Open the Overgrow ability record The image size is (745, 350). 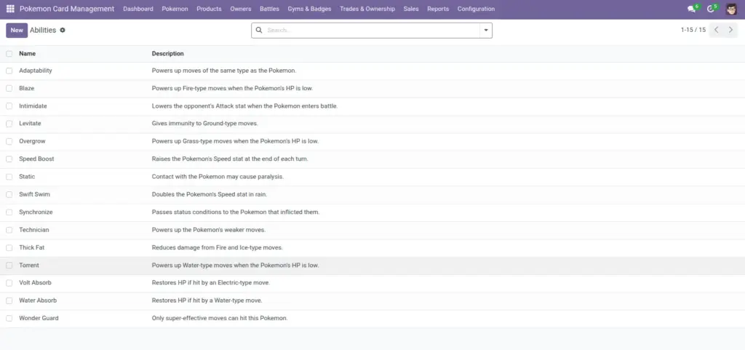tap(32, 141)
